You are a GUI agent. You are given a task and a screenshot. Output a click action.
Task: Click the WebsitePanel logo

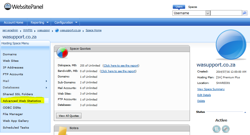tap(24, 7)
